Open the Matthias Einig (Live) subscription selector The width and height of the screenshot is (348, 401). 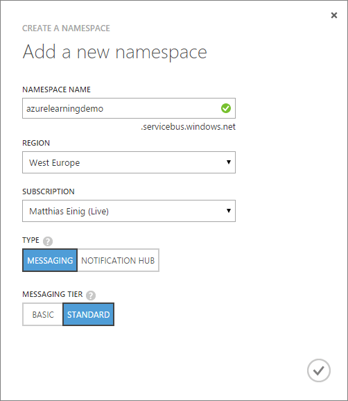click(x=129, y=211)
